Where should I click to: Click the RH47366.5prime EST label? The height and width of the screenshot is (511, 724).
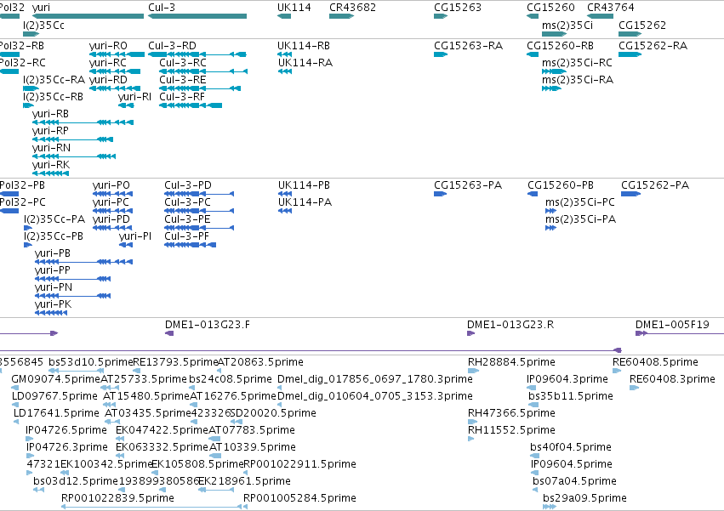511,413
